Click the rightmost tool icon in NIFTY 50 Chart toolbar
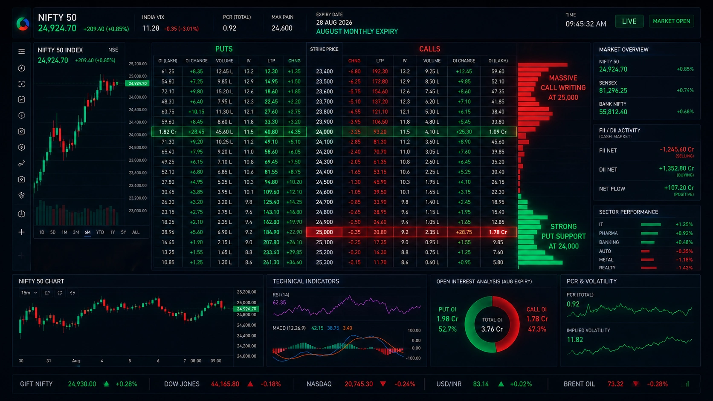The height and width of the screenshot is (401, 713). click(72, 293)
